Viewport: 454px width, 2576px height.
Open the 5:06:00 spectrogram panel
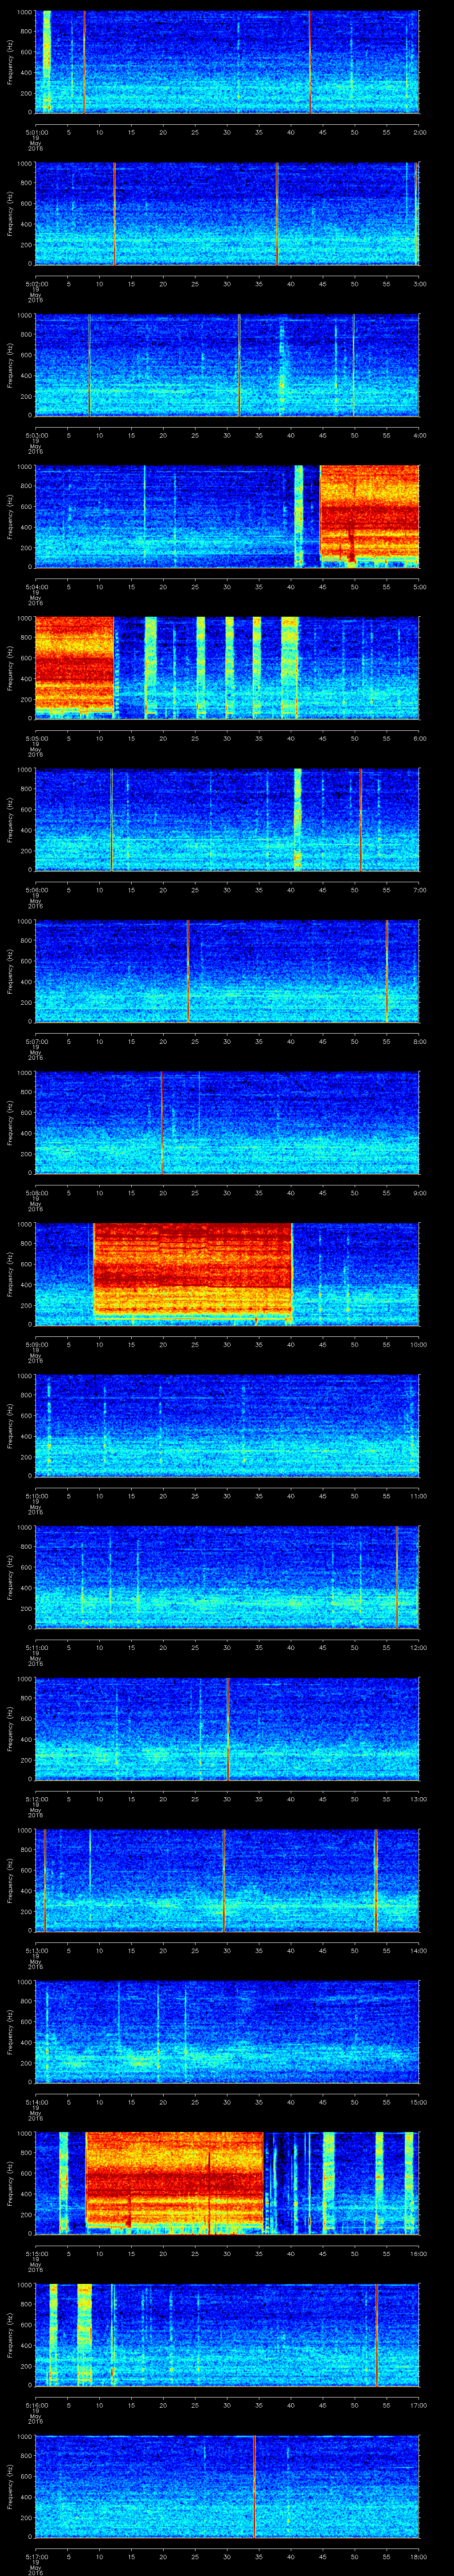point(227,819)
